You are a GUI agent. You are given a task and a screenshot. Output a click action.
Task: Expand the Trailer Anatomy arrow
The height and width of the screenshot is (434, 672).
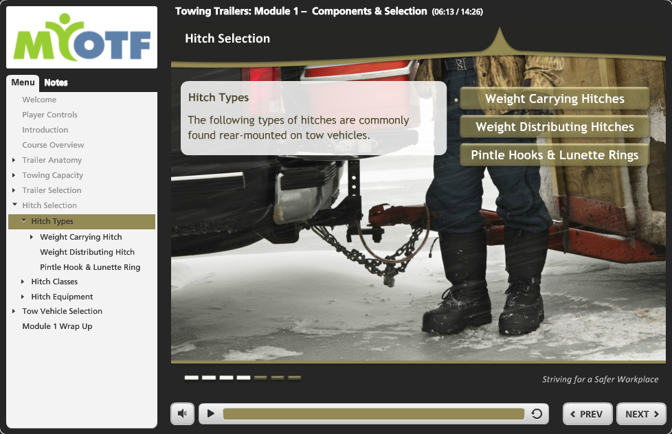point(14,160)
